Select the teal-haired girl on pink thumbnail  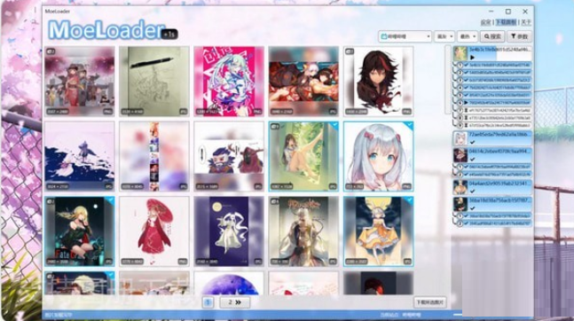point(229,82)
